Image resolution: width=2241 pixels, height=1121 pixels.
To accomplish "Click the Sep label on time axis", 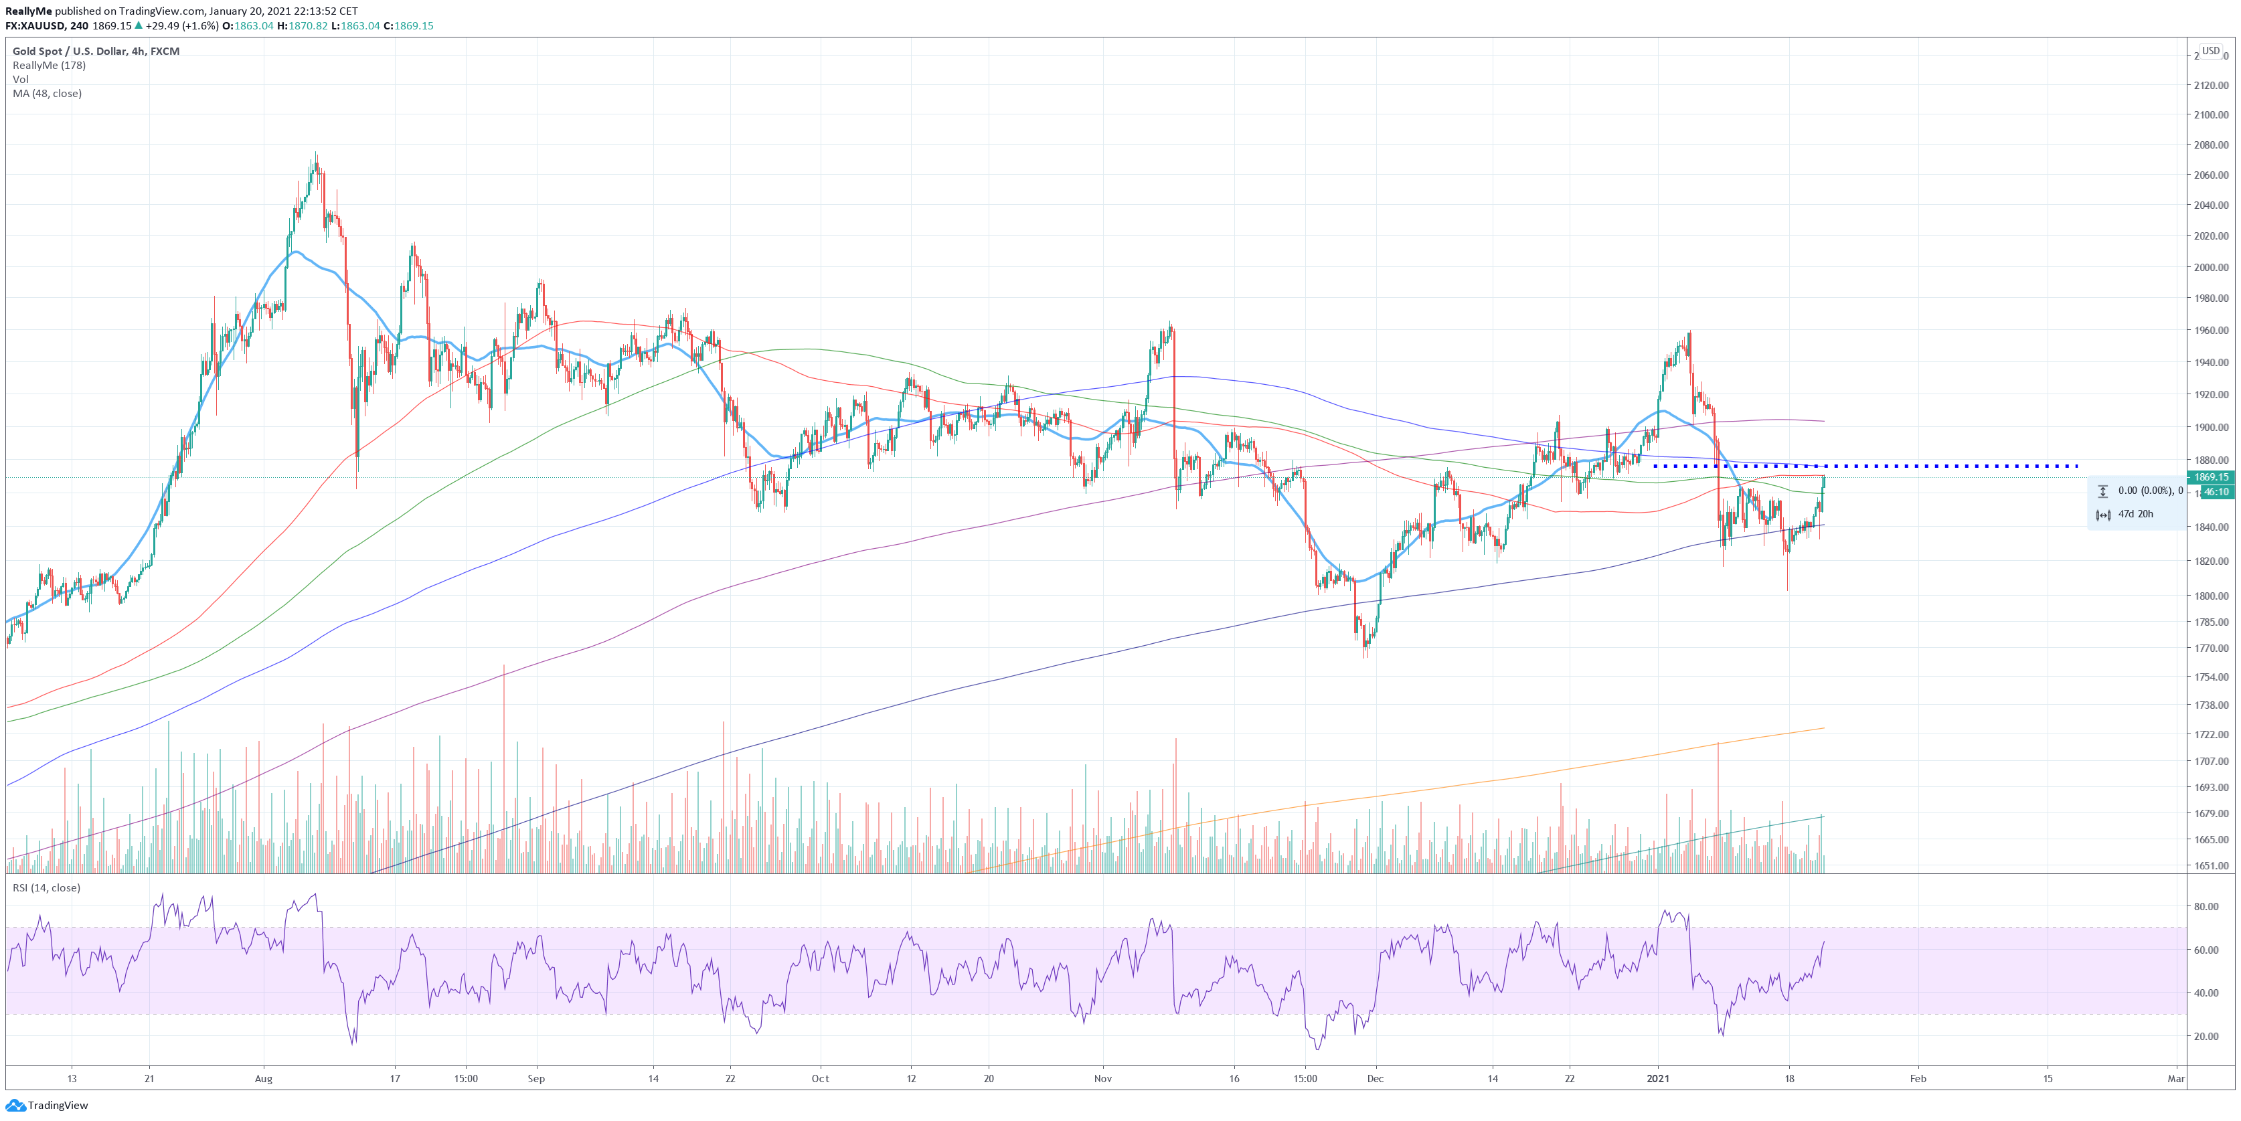I will tap(536, 1078).
